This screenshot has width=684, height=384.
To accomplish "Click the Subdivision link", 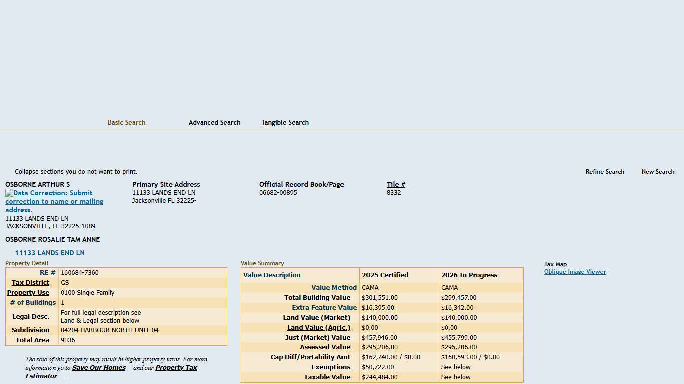I will pyautogui.click(x=30, y=330).
